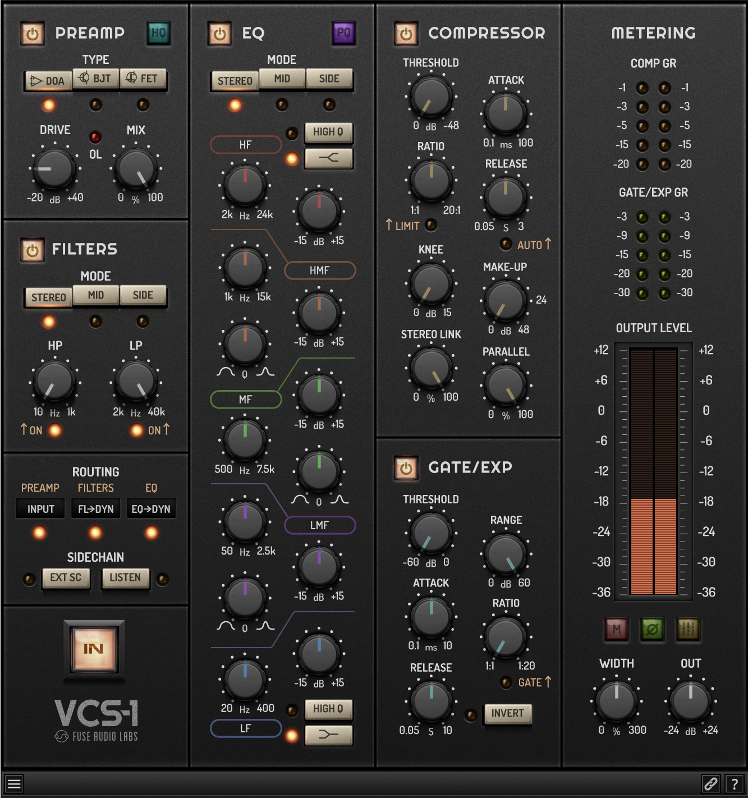The image size is (748, 798).
Task: Click the HF High Q button
Action: tap(329, 132)
